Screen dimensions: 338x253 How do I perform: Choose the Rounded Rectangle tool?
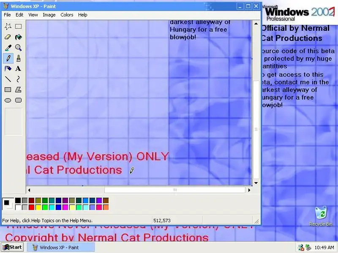19,100
